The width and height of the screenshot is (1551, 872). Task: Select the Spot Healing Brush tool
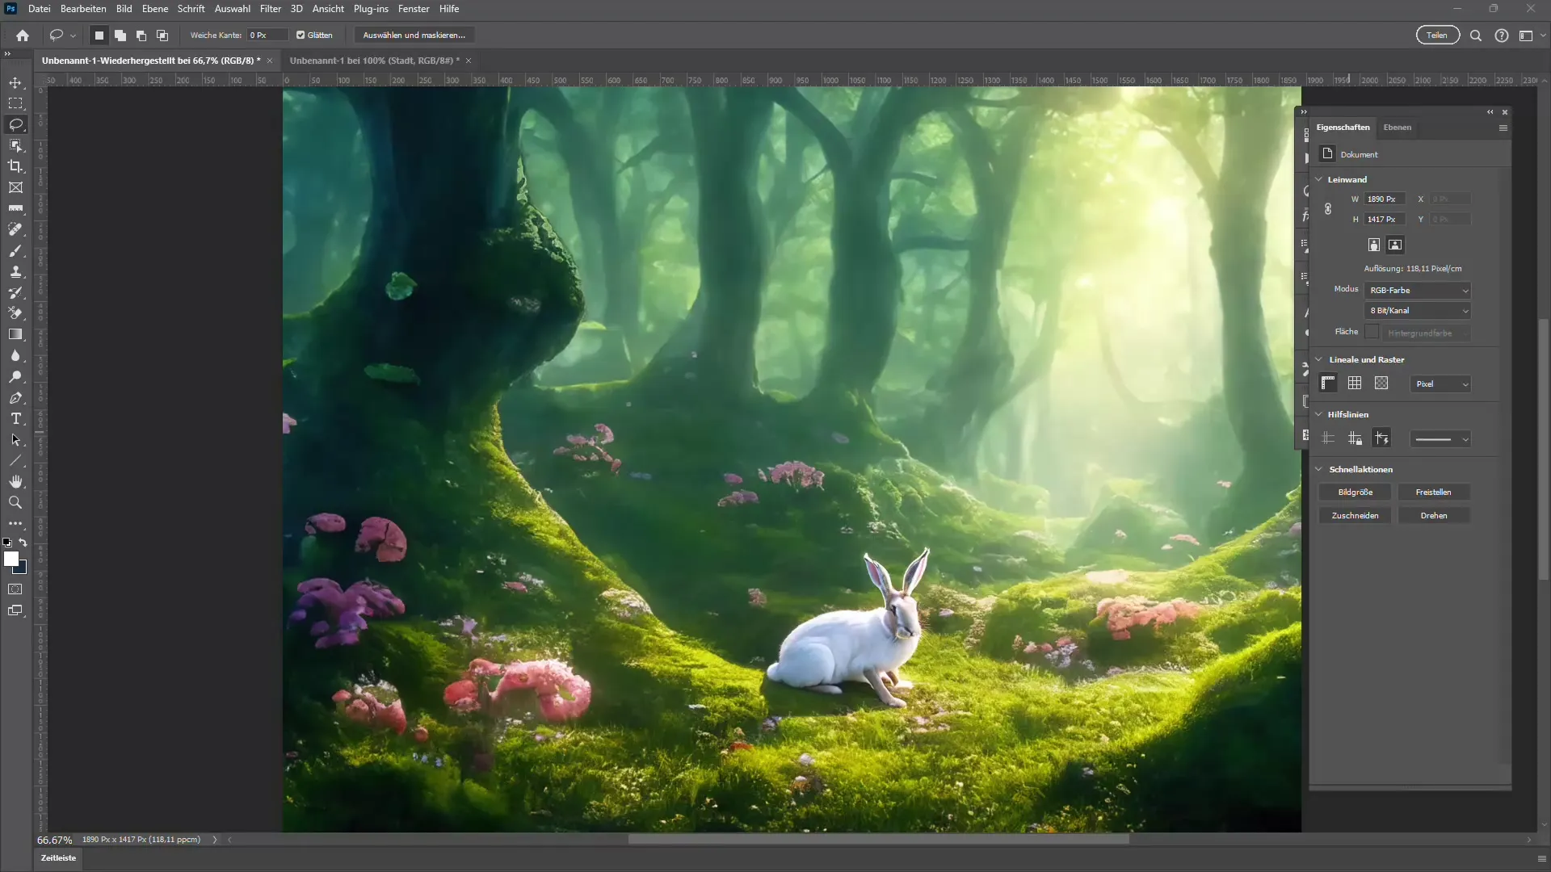[x=15, y=229]
